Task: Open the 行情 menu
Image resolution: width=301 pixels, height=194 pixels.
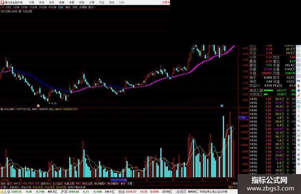Action: 32,2
